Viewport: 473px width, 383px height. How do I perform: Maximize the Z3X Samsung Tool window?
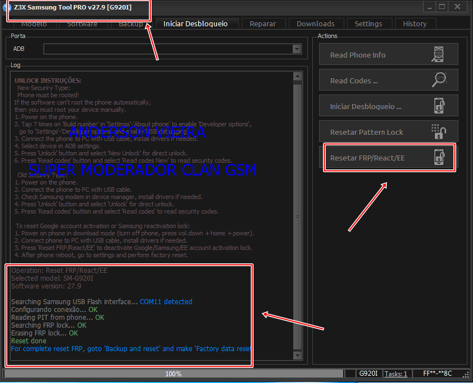point(442,7)
